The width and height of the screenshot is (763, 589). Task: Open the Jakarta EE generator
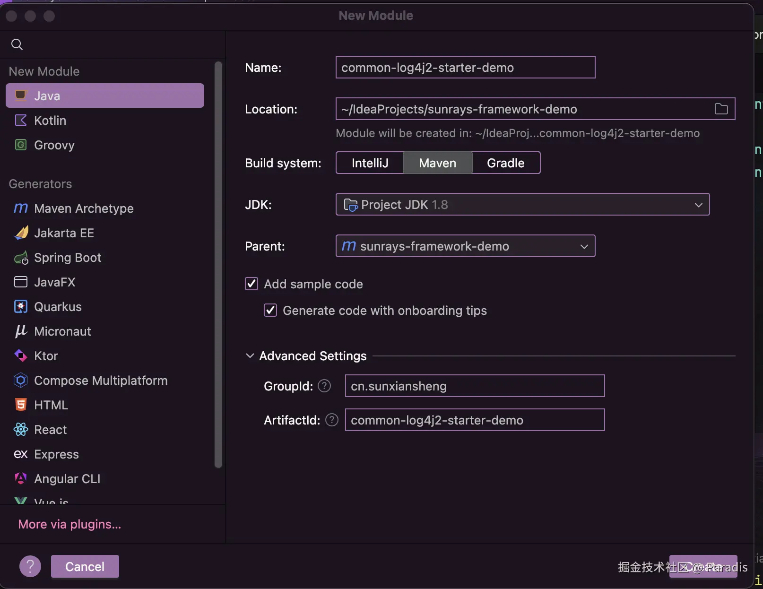coord(64,233)
